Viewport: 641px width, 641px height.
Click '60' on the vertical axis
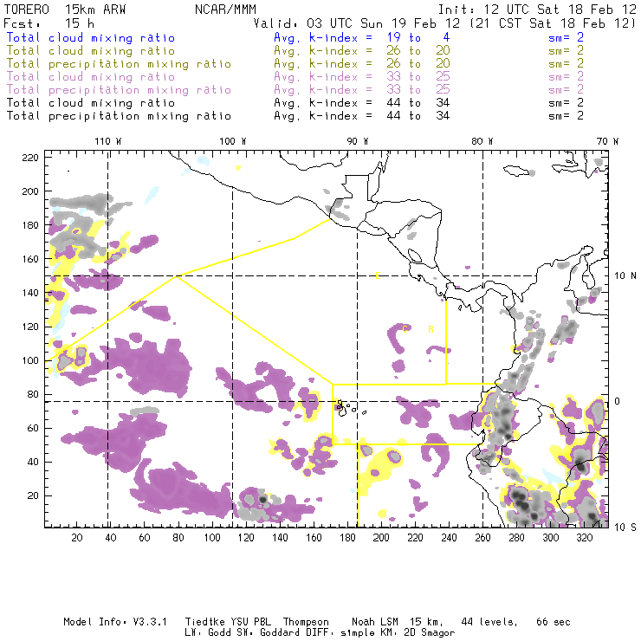pos(34,428)
